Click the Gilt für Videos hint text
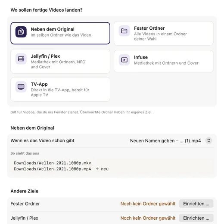Image resolution: width=224 pixels, height=224 pixels. pyautogui.click(x=81, y=112)
